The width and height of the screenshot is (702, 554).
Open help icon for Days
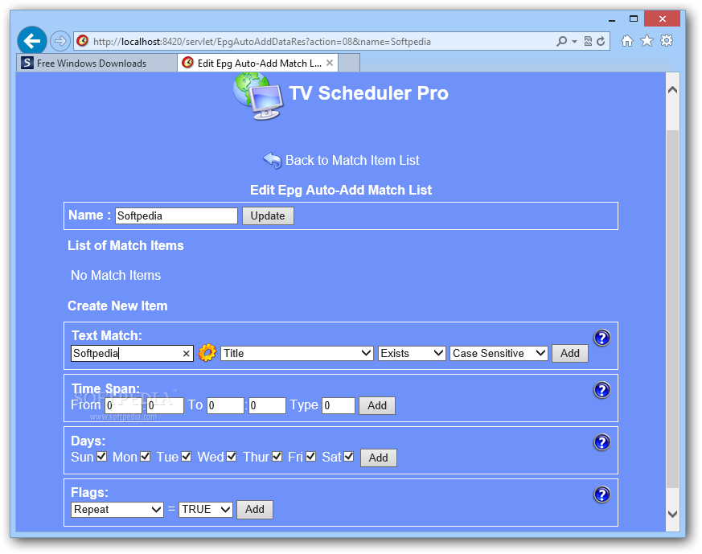click(602, 442)
